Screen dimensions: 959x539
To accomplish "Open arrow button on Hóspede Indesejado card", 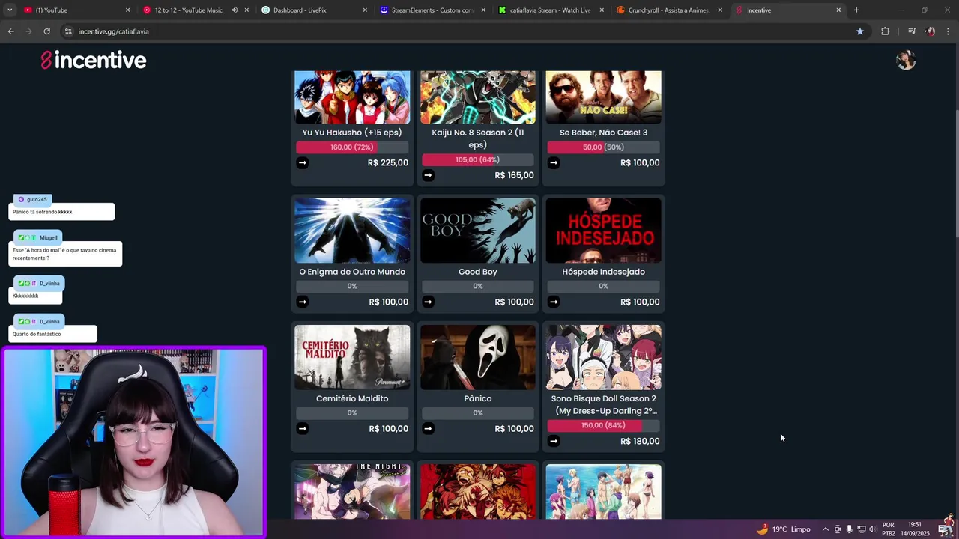I will (x=554, y=302).
